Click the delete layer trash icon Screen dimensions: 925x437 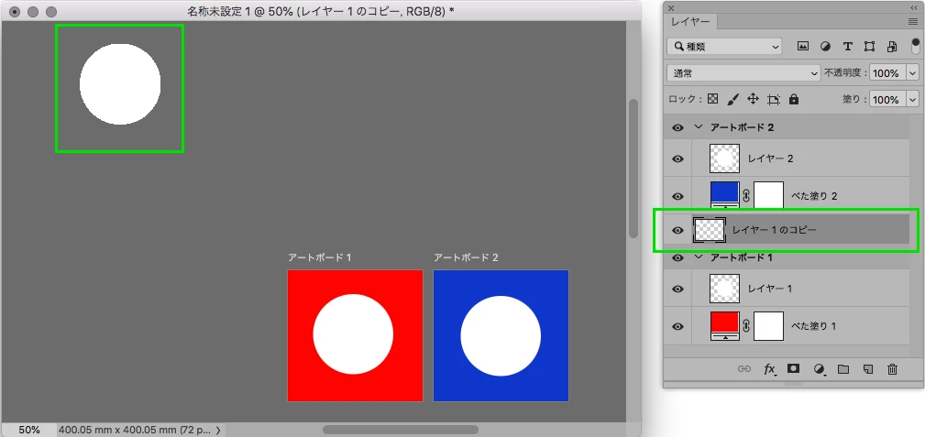point(892,369)
